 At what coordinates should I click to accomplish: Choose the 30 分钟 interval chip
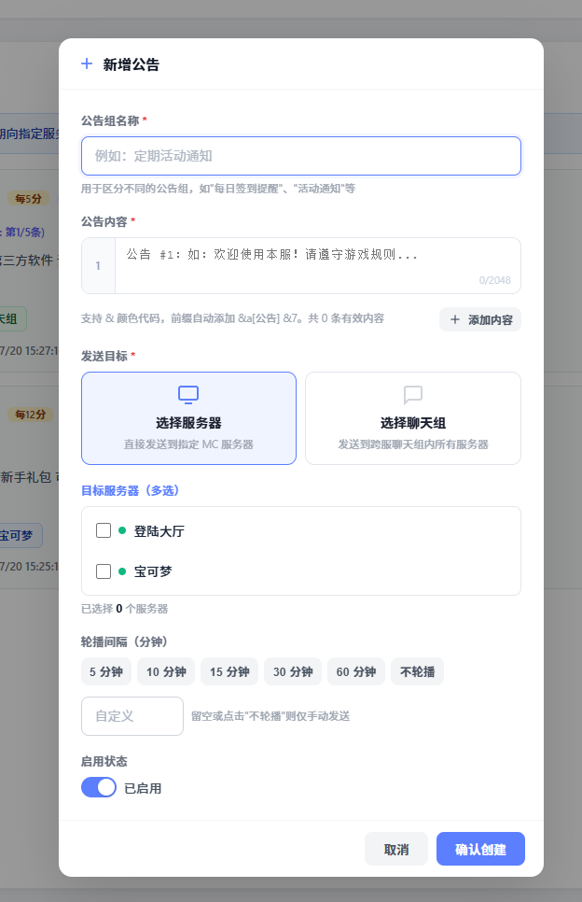click(x=293, y=671)
